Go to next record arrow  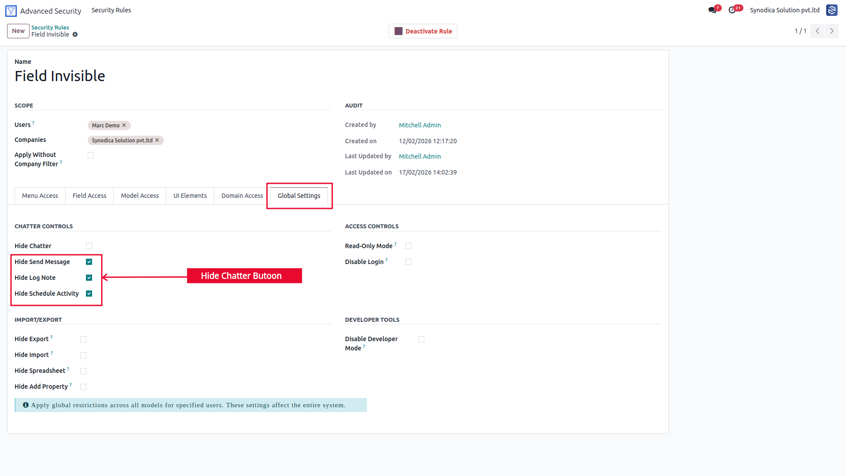click(x=832, y=31)
